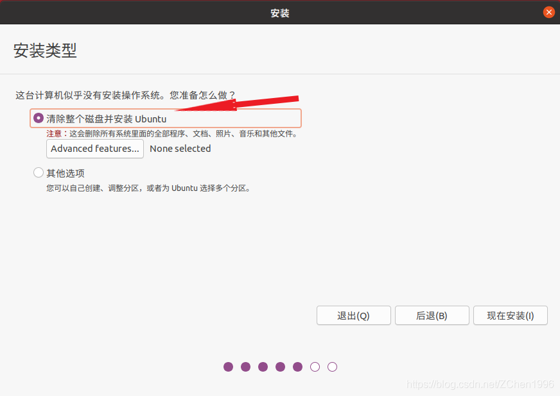Click the 其他选项 partition description text

[x=148, y=188]
